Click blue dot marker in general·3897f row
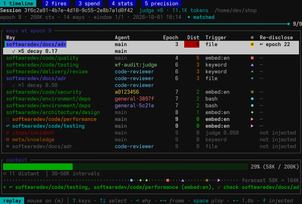Viewport: 302px width, 204px height. [x=252, y=99]
